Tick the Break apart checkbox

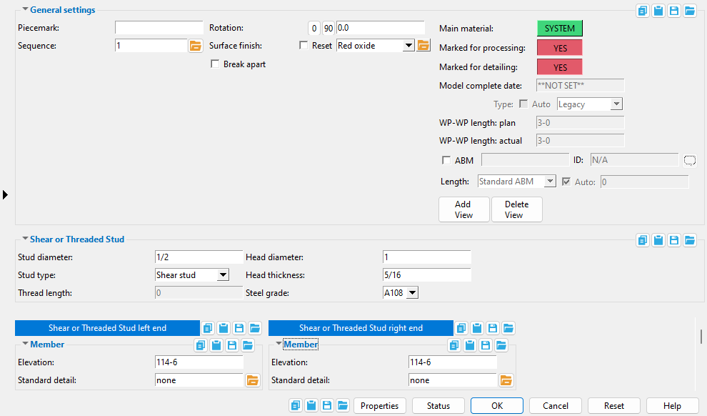215,64
